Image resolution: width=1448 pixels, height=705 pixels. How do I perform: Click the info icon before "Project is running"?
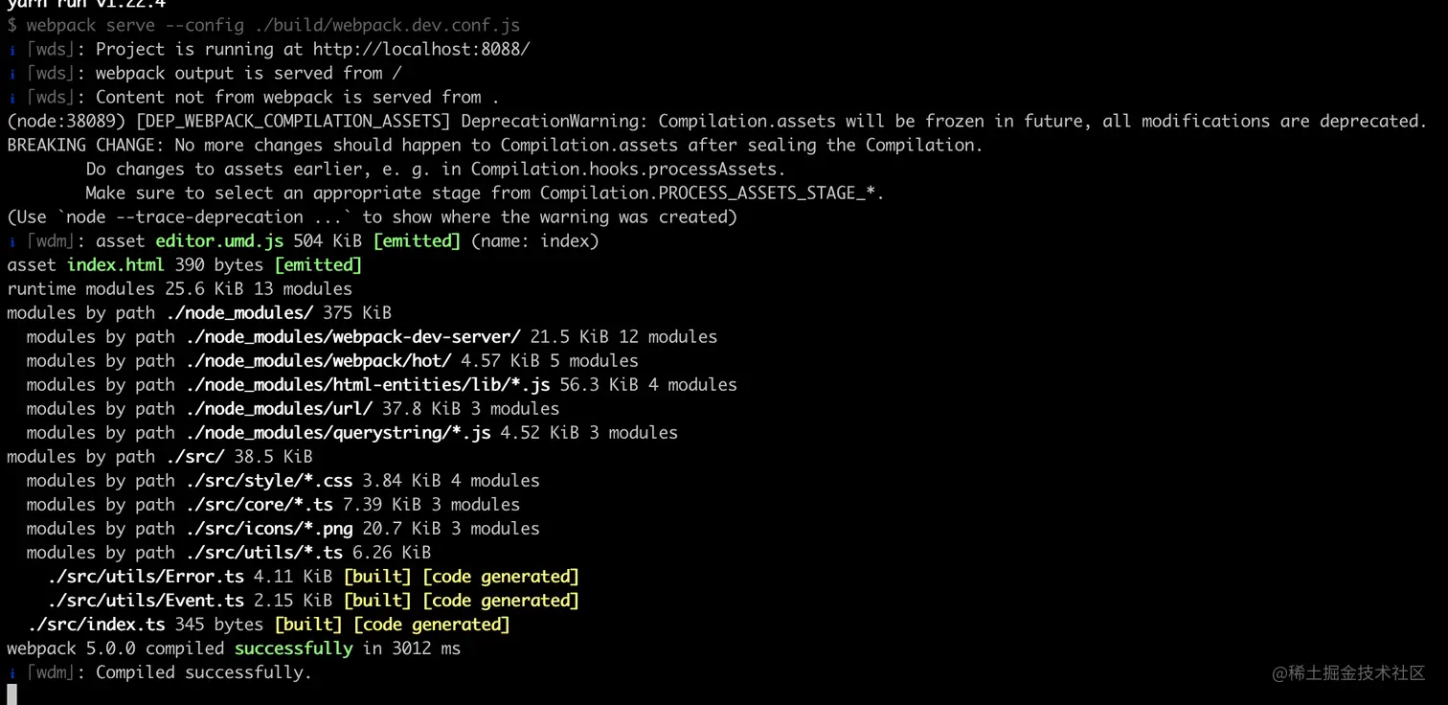[x=12, y=50]
